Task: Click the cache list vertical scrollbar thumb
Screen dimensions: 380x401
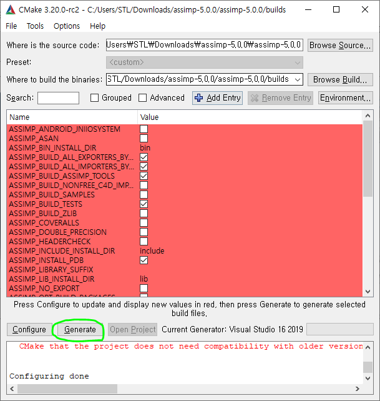Action: pyautogui.click(x=368, y=159)
